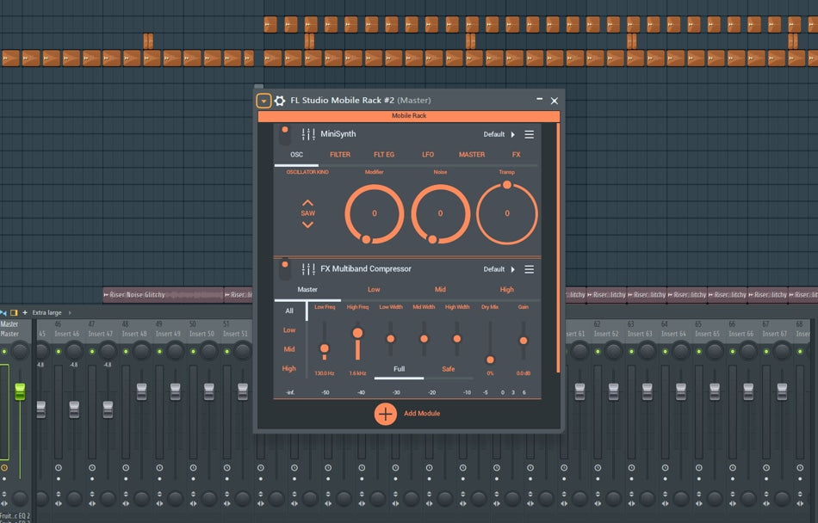Screen dimensions: 818x523
Task: Click the Mobile Rack vertical scrollbar
Action: click(x=558, y=248)
